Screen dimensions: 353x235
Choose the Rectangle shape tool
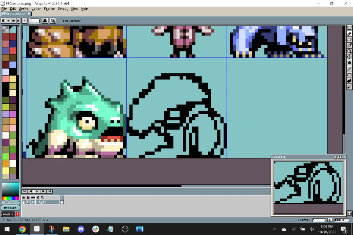[349, 75]
